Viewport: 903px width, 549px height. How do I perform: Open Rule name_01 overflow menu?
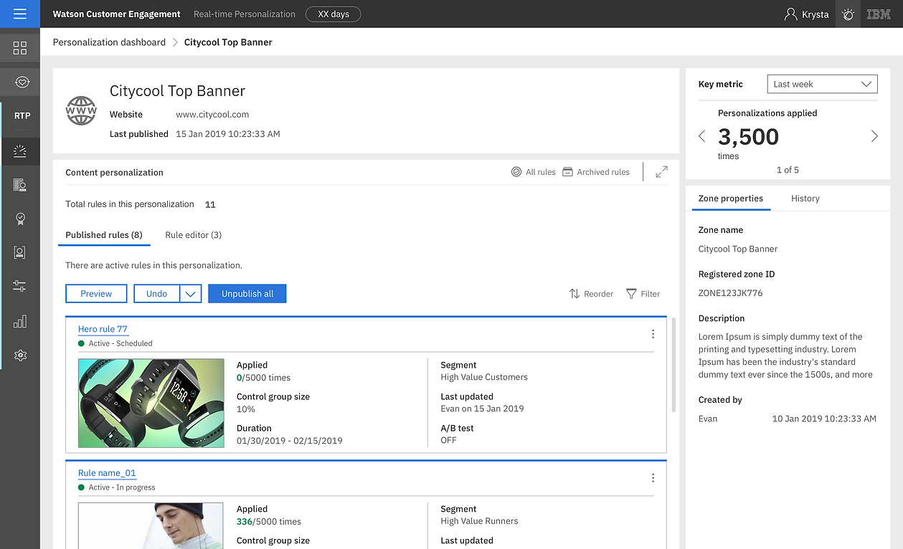coord(653,478)
